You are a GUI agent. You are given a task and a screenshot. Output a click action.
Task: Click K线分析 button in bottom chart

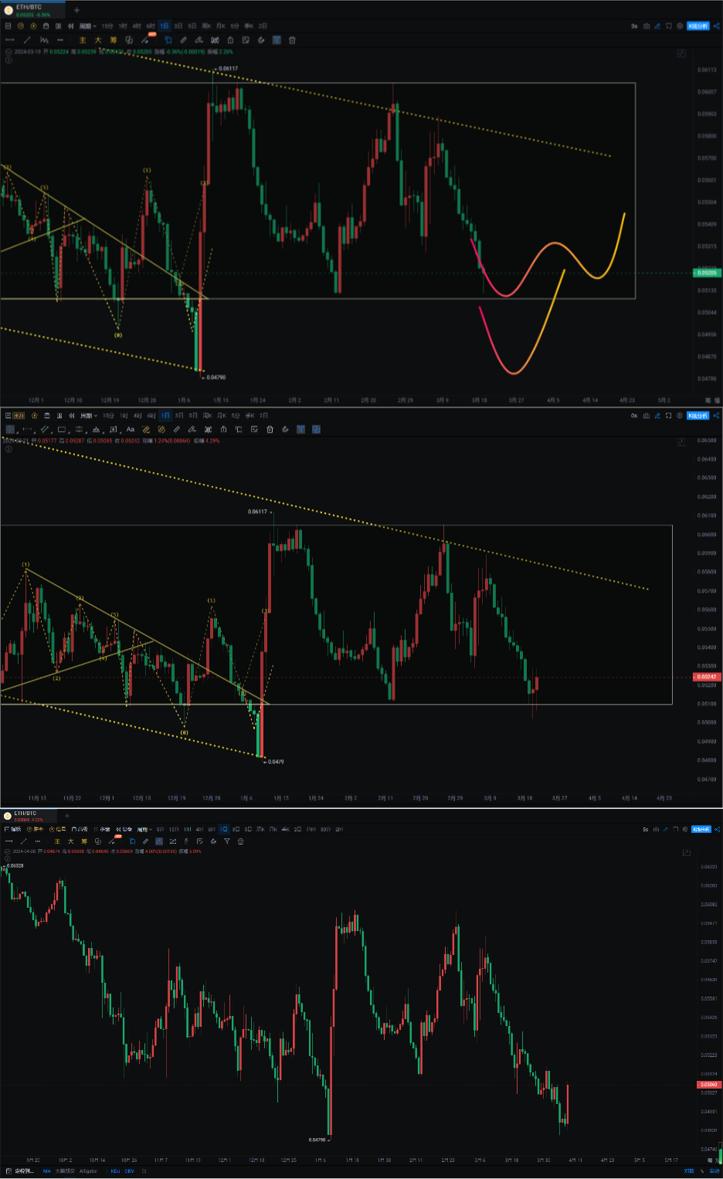click(x=701, y=829)
